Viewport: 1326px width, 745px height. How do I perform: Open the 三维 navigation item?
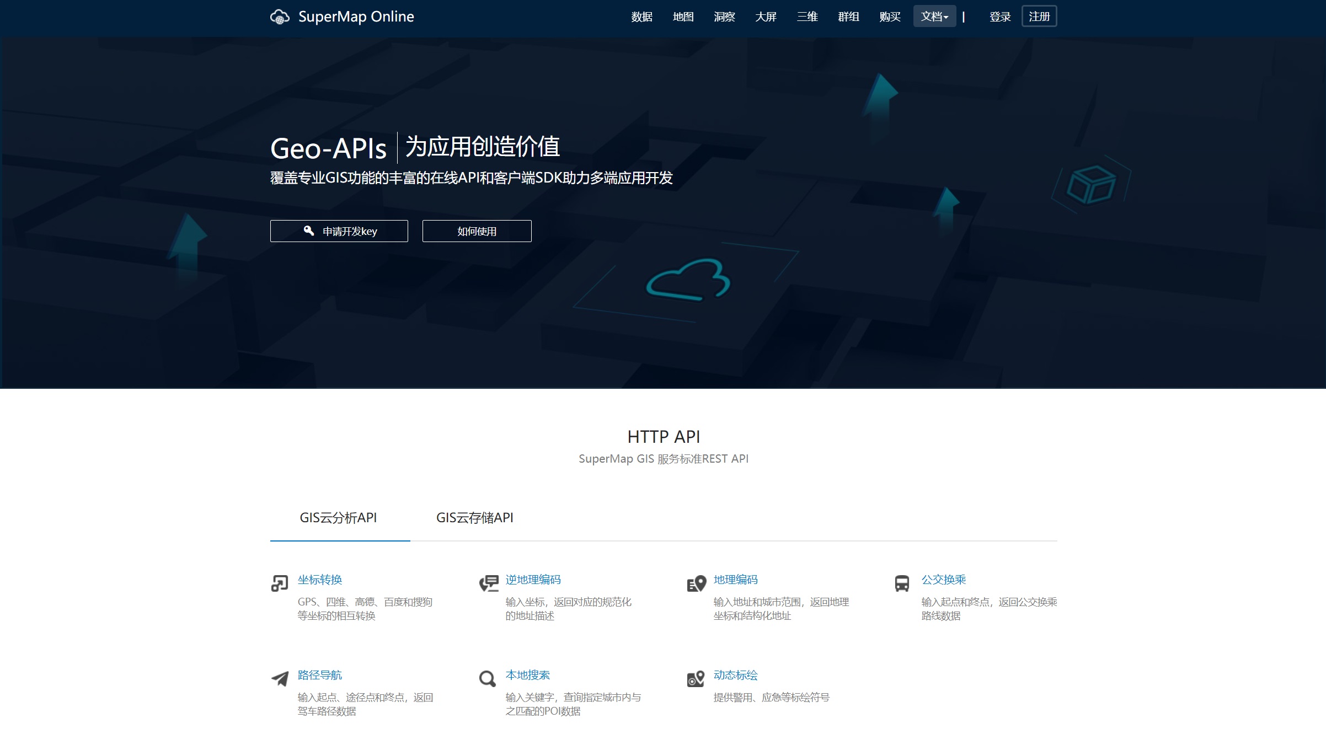tap(807, 17)
